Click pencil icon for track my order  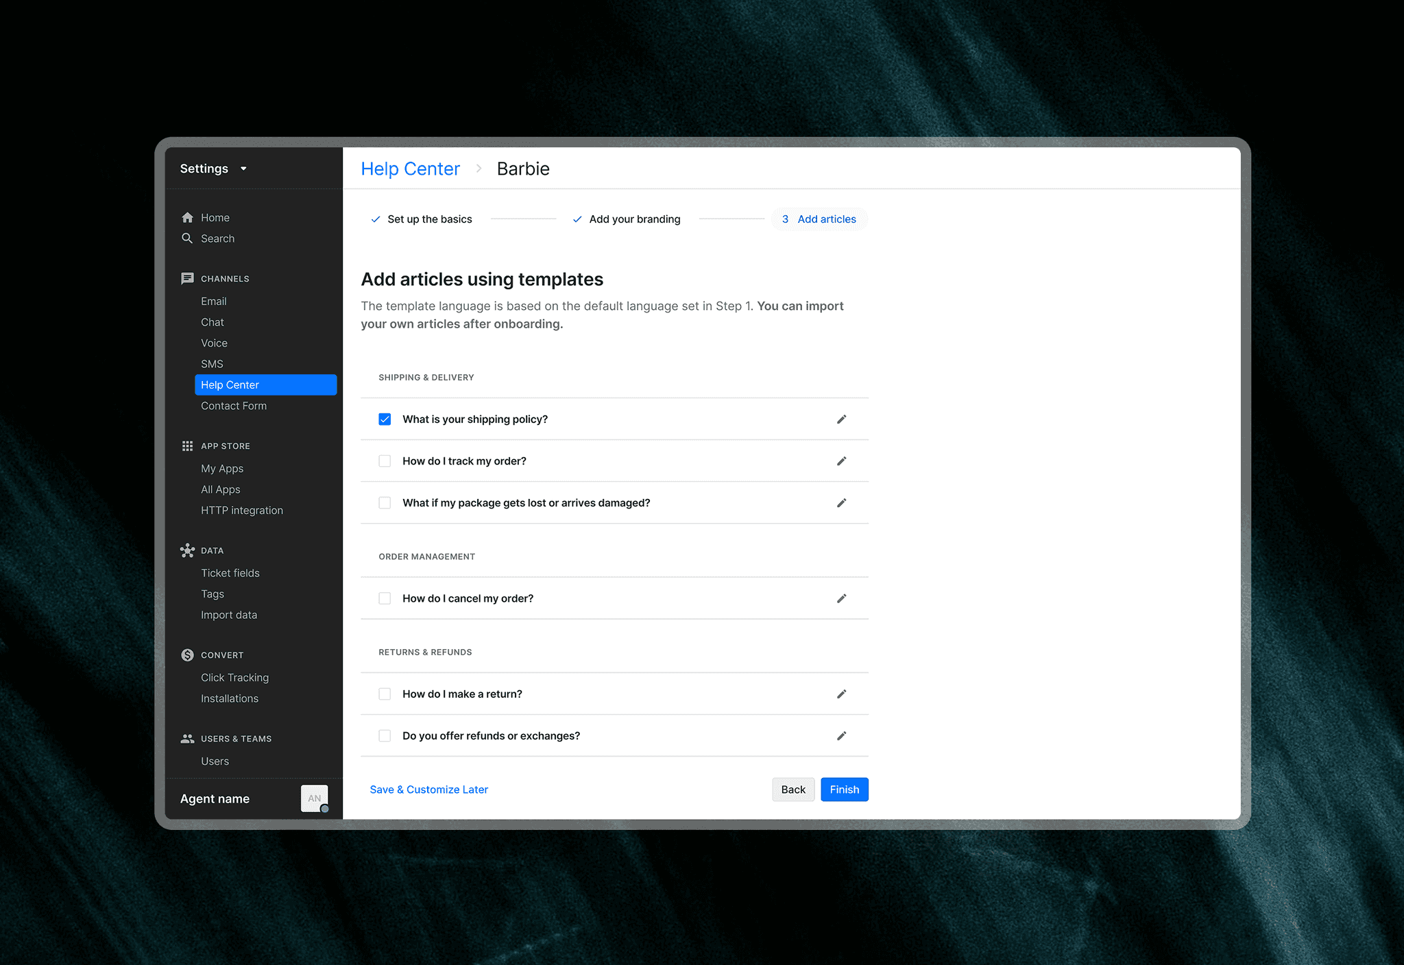(841, 461)
